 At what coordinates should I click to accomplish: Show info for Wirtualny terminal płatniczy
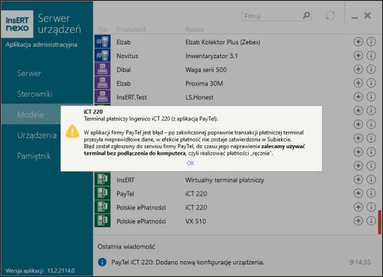371,180
